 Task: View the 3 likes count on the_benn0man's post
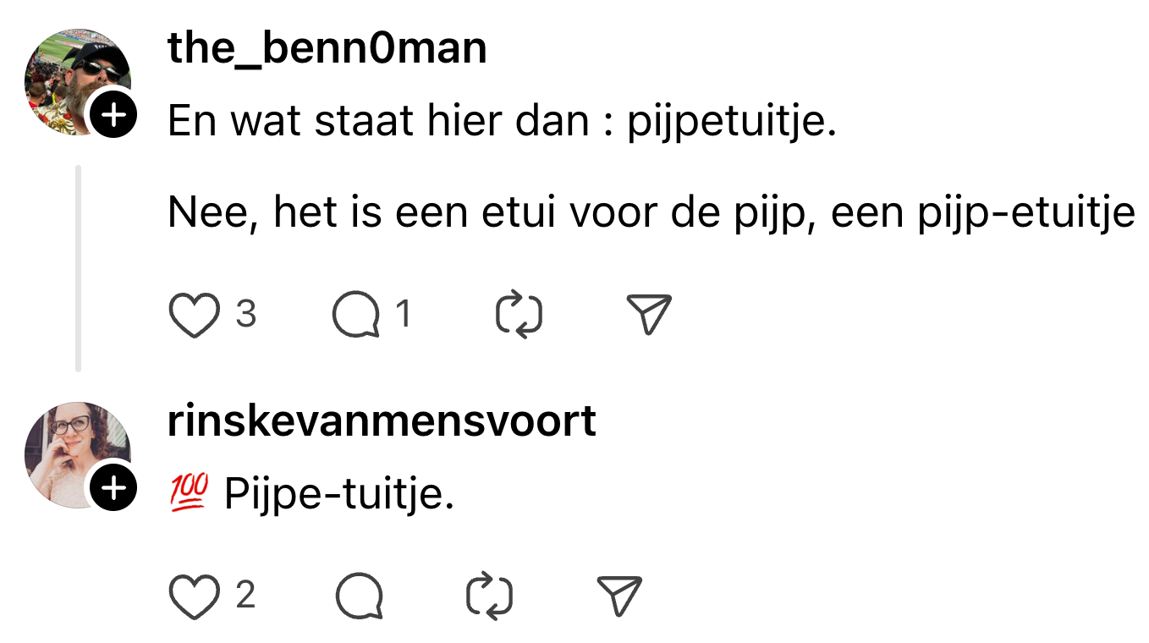pyautogui.click(x=245, y=315)
